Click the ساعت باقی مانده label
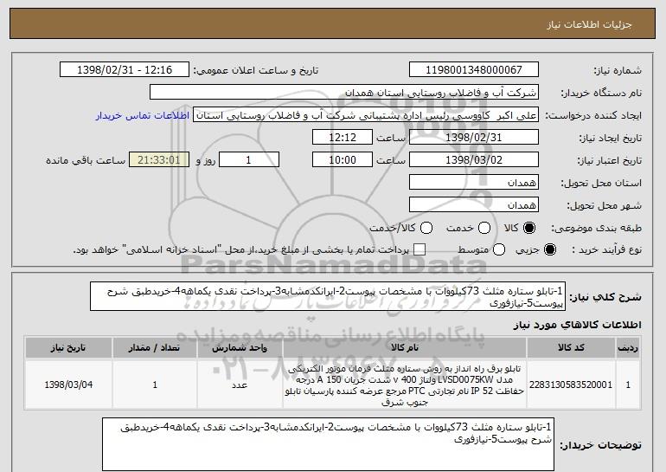666x472 pixels. 86,160
